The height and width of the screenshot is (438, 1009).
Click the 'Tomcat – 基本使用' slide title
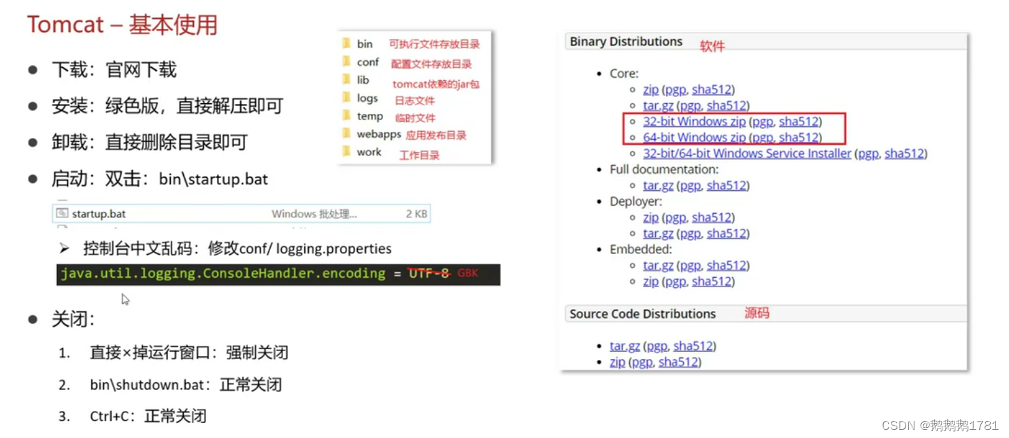click(x=122, y=25)
